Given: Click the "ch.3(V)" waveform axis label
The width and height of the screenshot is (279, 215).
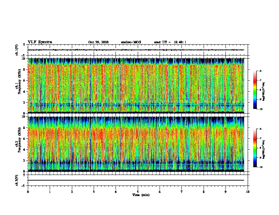Looking at the screenshot, I should tap(17, 180).
